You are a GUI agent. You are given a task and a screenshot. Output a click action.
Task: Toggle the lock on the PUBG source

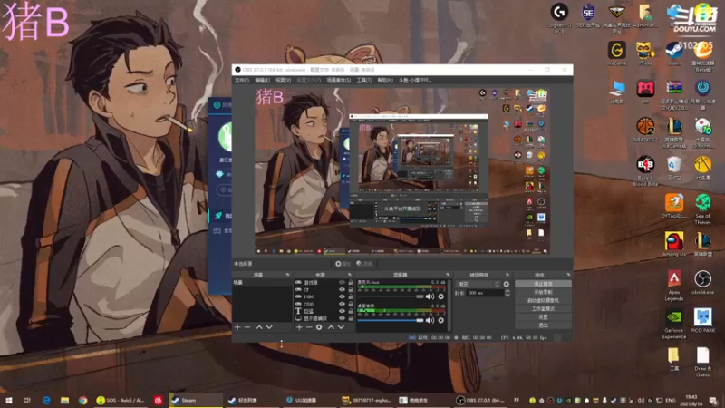(x=351, y=296)
